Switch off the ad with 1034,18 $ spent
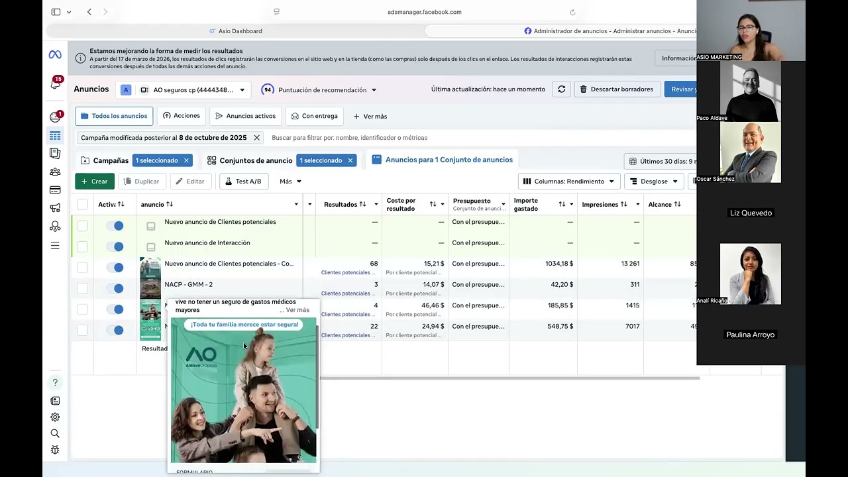848x477 pixels. pyautogui.click(x=115, y=268)
